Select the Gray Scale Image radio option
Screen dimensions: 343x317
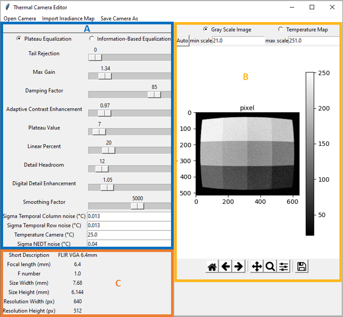click(206, 30)
